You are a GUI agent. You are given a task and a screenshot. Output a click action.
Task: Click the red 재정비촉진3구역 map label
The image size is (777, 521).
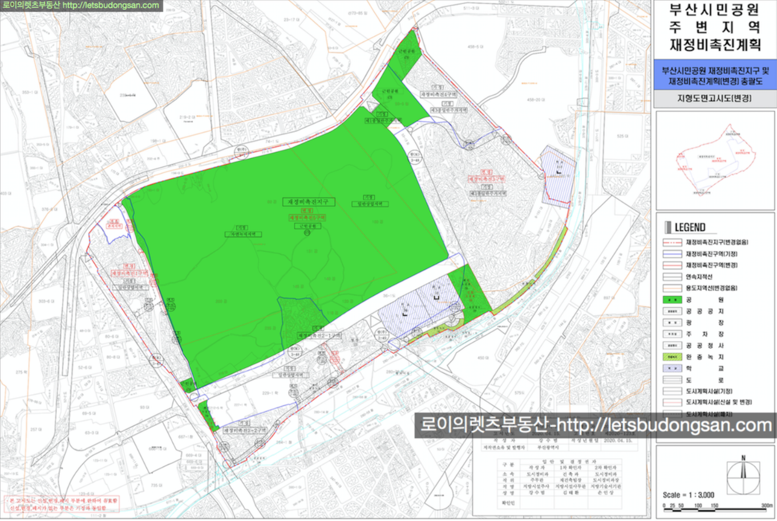click(487, 179)
